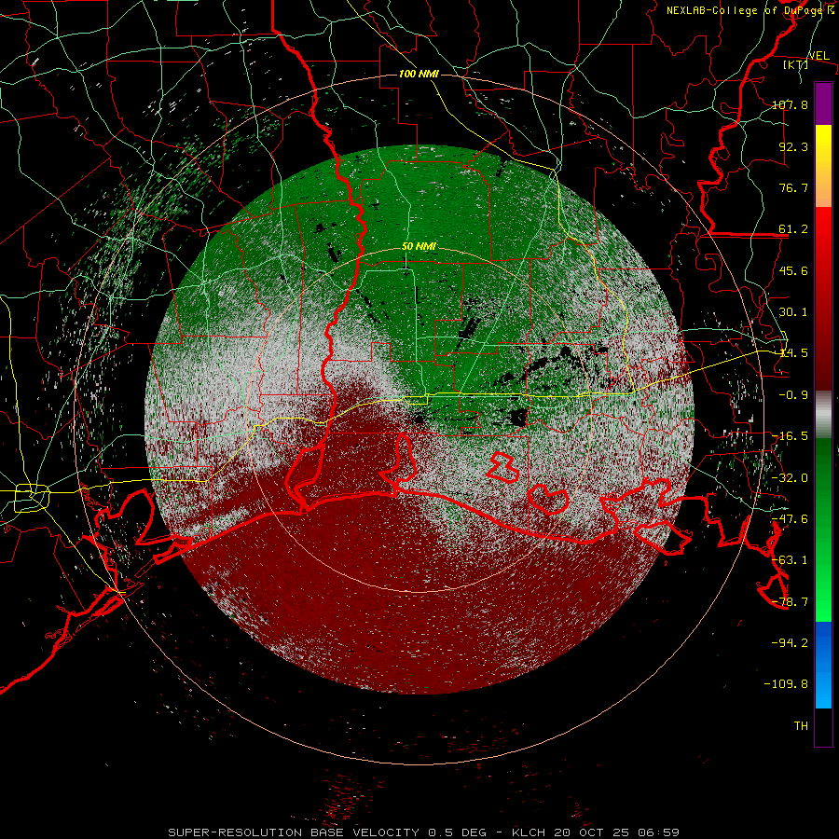Pick the gray near-zero segment of the color bar

[x=823, y=415]
